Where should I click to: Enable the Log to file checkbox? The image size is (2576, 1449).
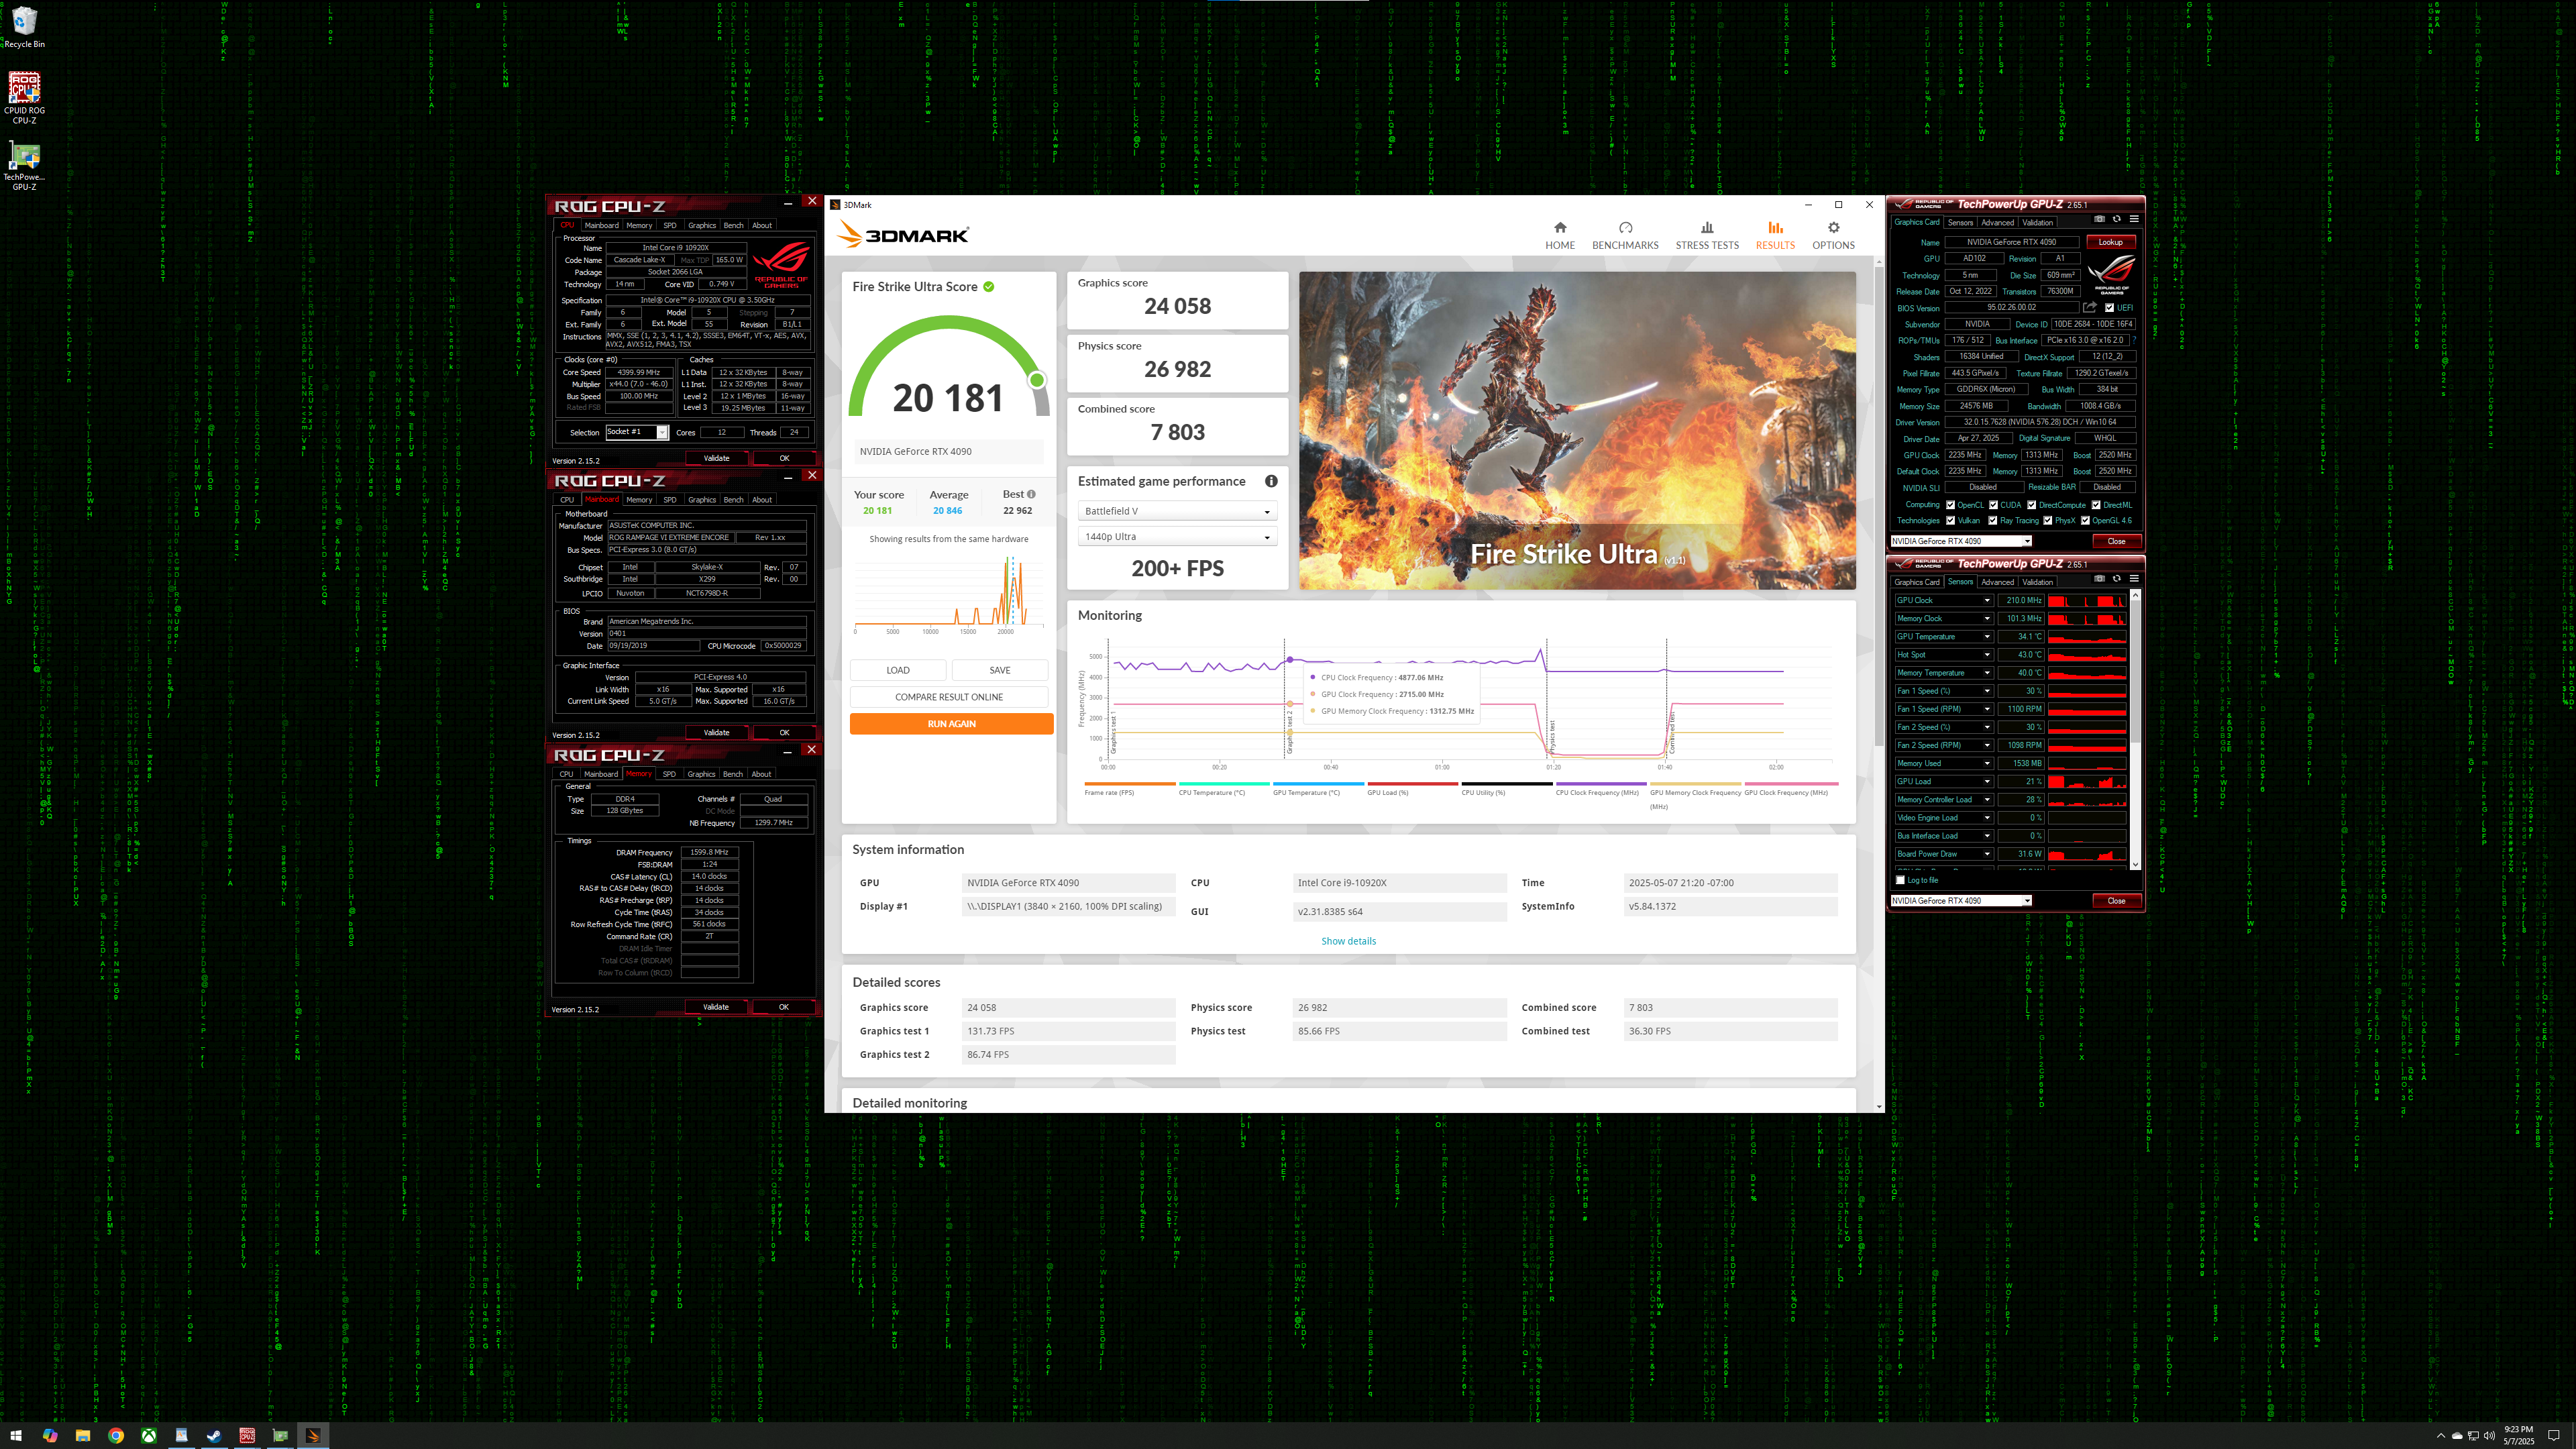click(x=1900, y=880)
